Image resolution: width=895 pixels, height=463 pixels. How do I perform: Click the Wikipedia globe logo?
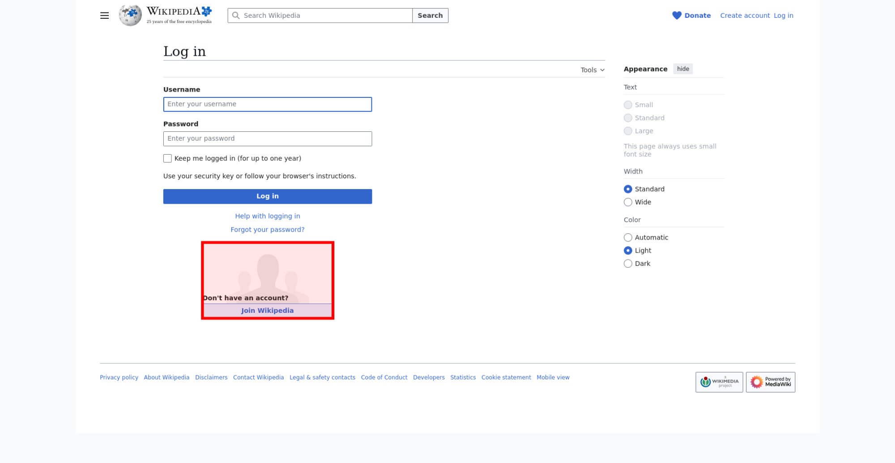tap(130, 16)
